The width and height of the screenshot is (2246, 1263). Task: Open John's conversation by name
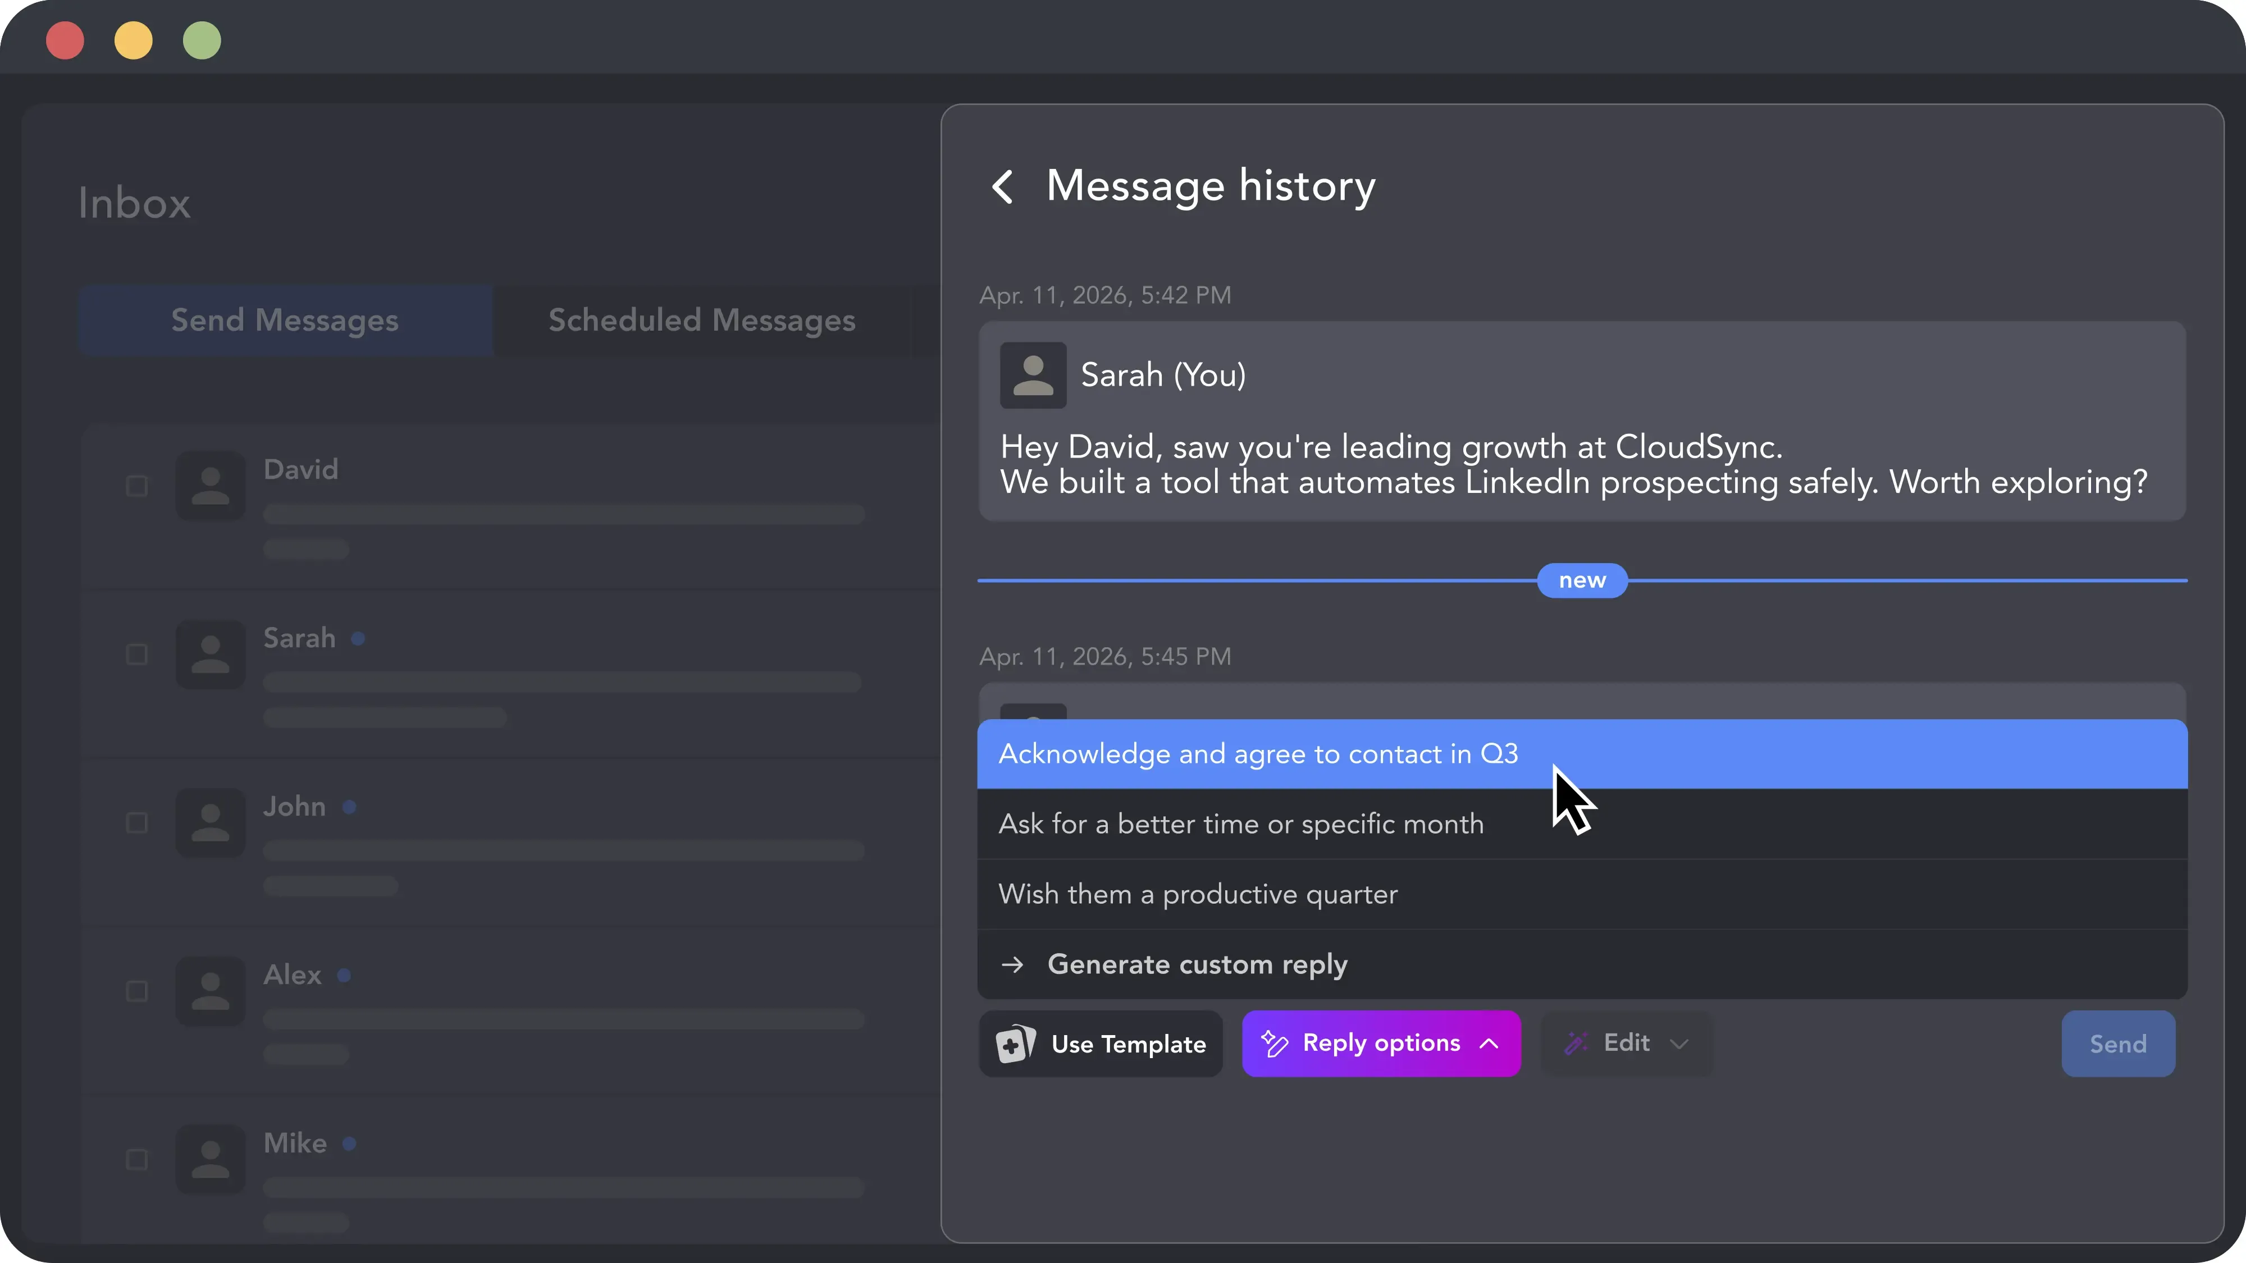coord(295,806)
